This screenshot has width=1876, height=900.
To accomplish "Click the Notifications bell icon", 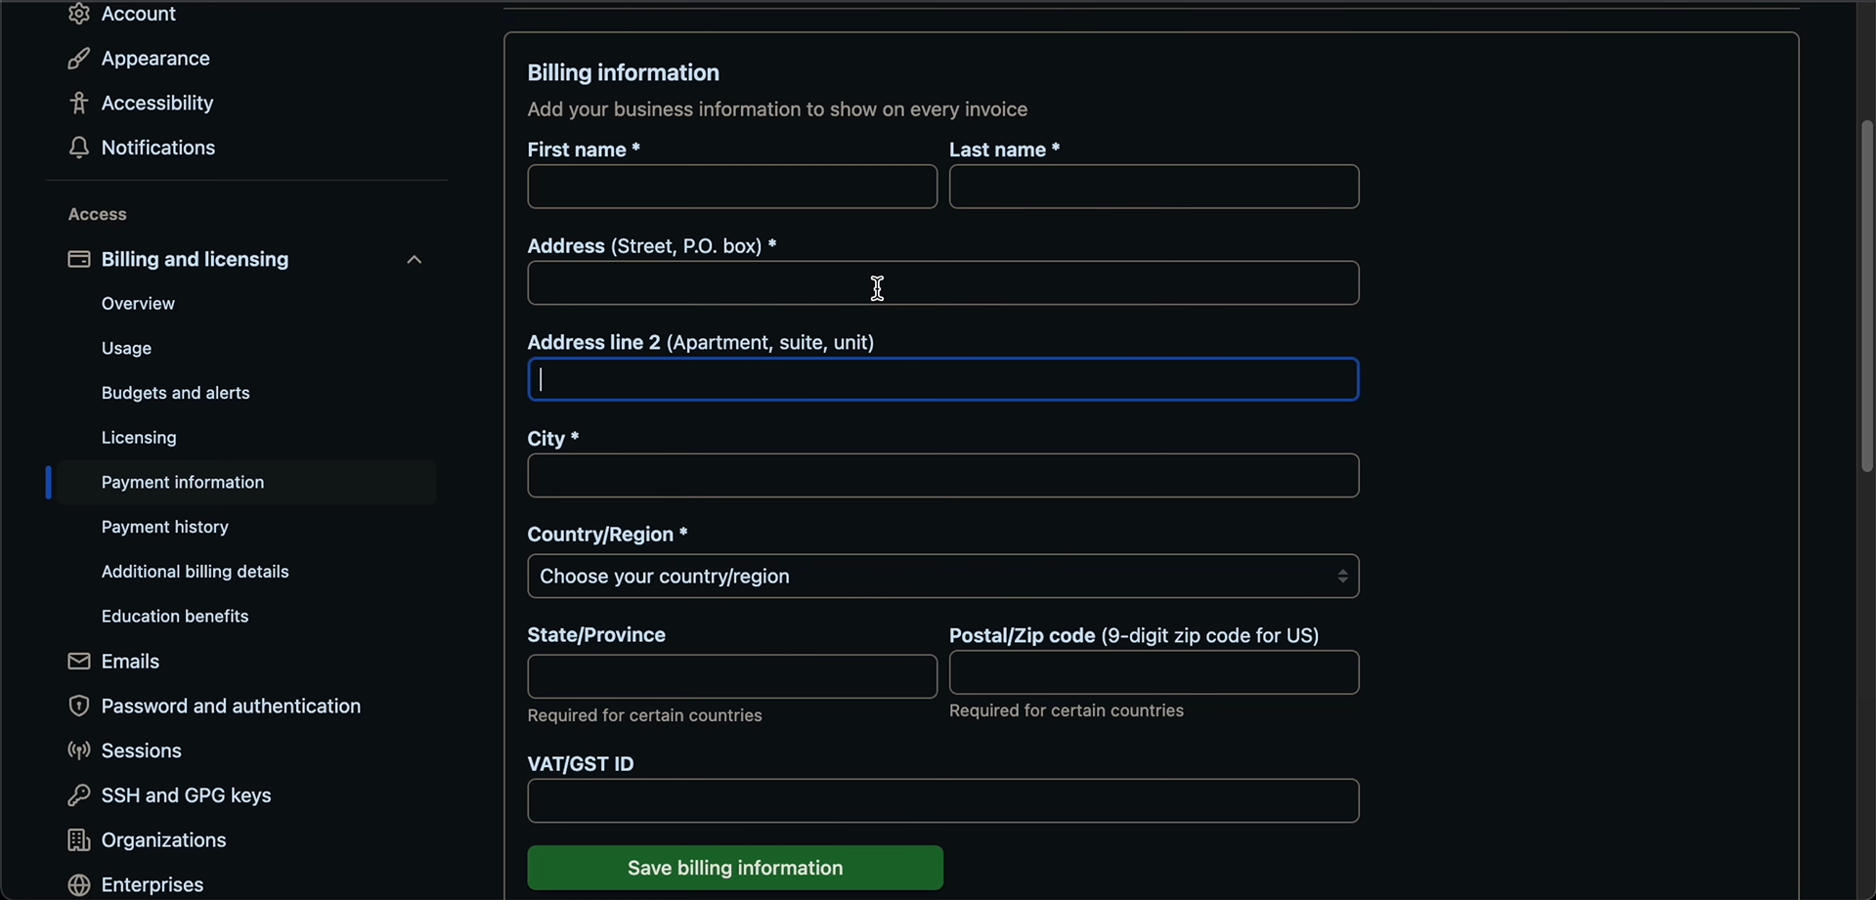I will click(78, 148).
